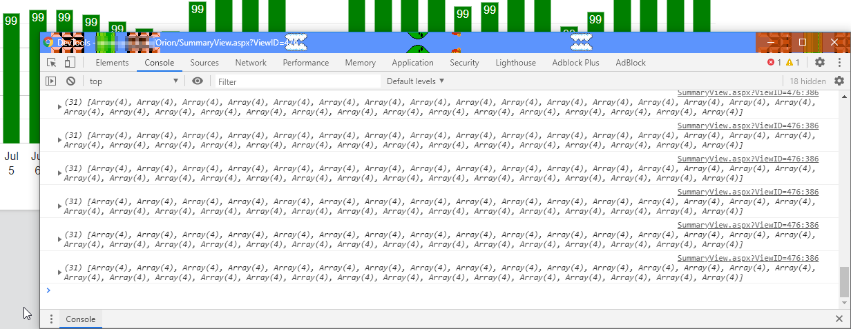Open the Application tab
The height and width of the screenshot is (329, 851).
coord(412,63)
